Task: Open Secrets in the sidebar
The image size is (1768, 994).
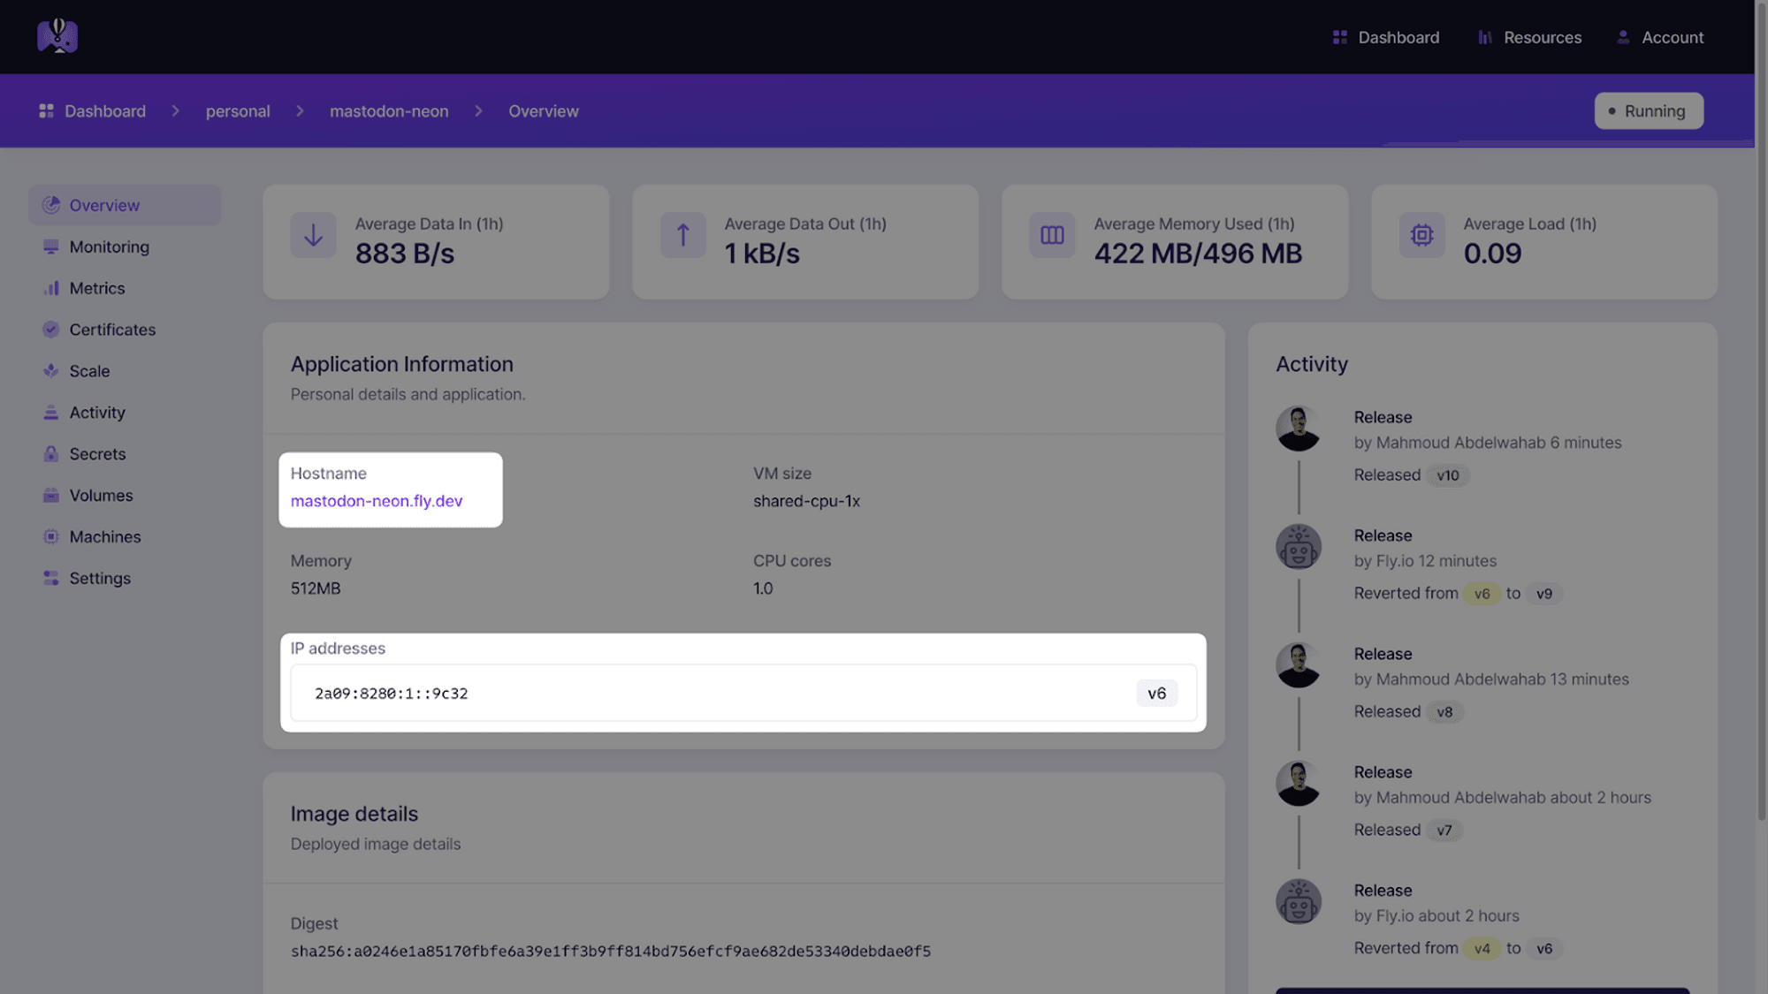Action: 97,454
